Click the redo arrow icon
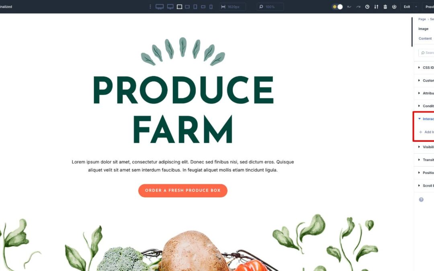 [x=358, y=7]
